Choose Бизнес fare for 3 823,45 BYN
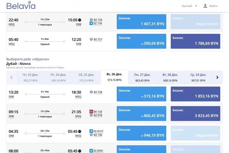This screenshot has height=153, width=229. click(x=196, y=113)
